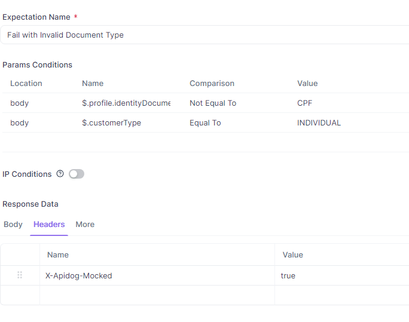Click drag handle icon for X-Apidog-Mocked row
Image resolution: width=409 pixels, height=322 pixels.
tap(20, 275)
